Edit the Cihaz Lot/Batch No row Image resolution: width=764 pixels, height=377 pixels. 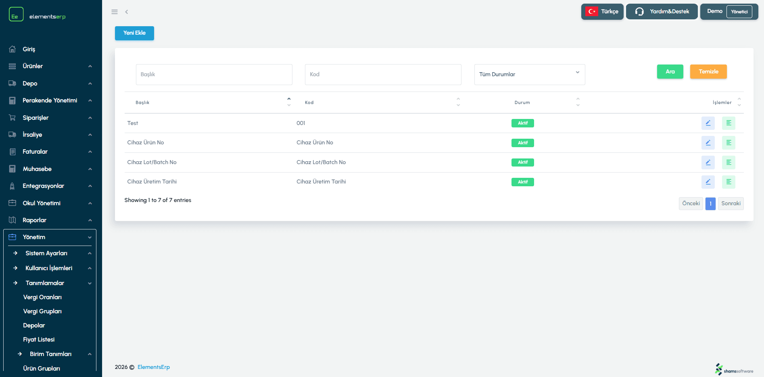708,162
